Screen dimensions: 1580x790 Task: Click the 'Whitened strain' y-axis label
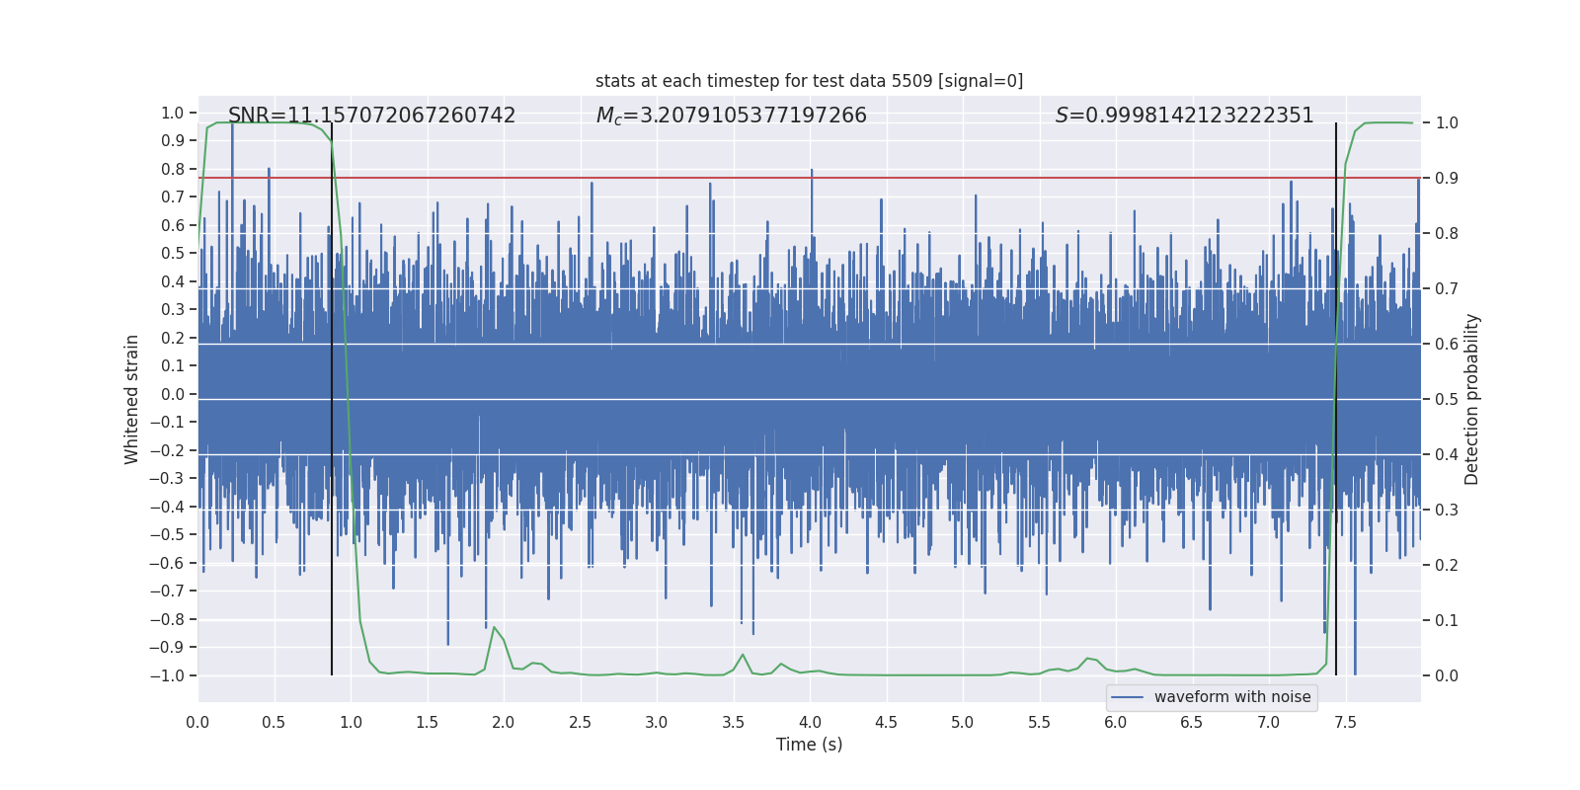(131, 399)
